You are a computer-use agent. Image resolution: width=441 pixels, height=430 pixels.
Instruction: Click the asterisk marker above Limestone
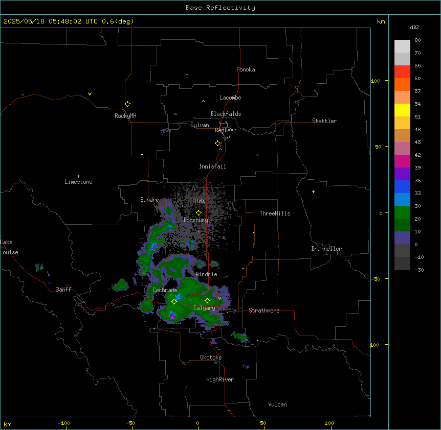pos(78,177)
